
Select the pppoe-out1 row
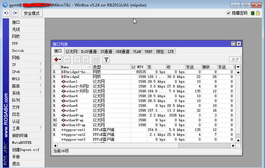pyautogui.click(x=144, y=130)
